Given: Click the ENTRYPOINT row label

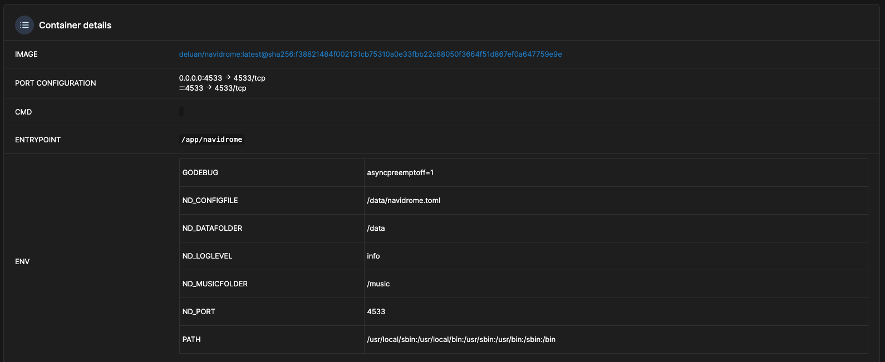Looking at the screenshot, I should [x=38, y=140].
